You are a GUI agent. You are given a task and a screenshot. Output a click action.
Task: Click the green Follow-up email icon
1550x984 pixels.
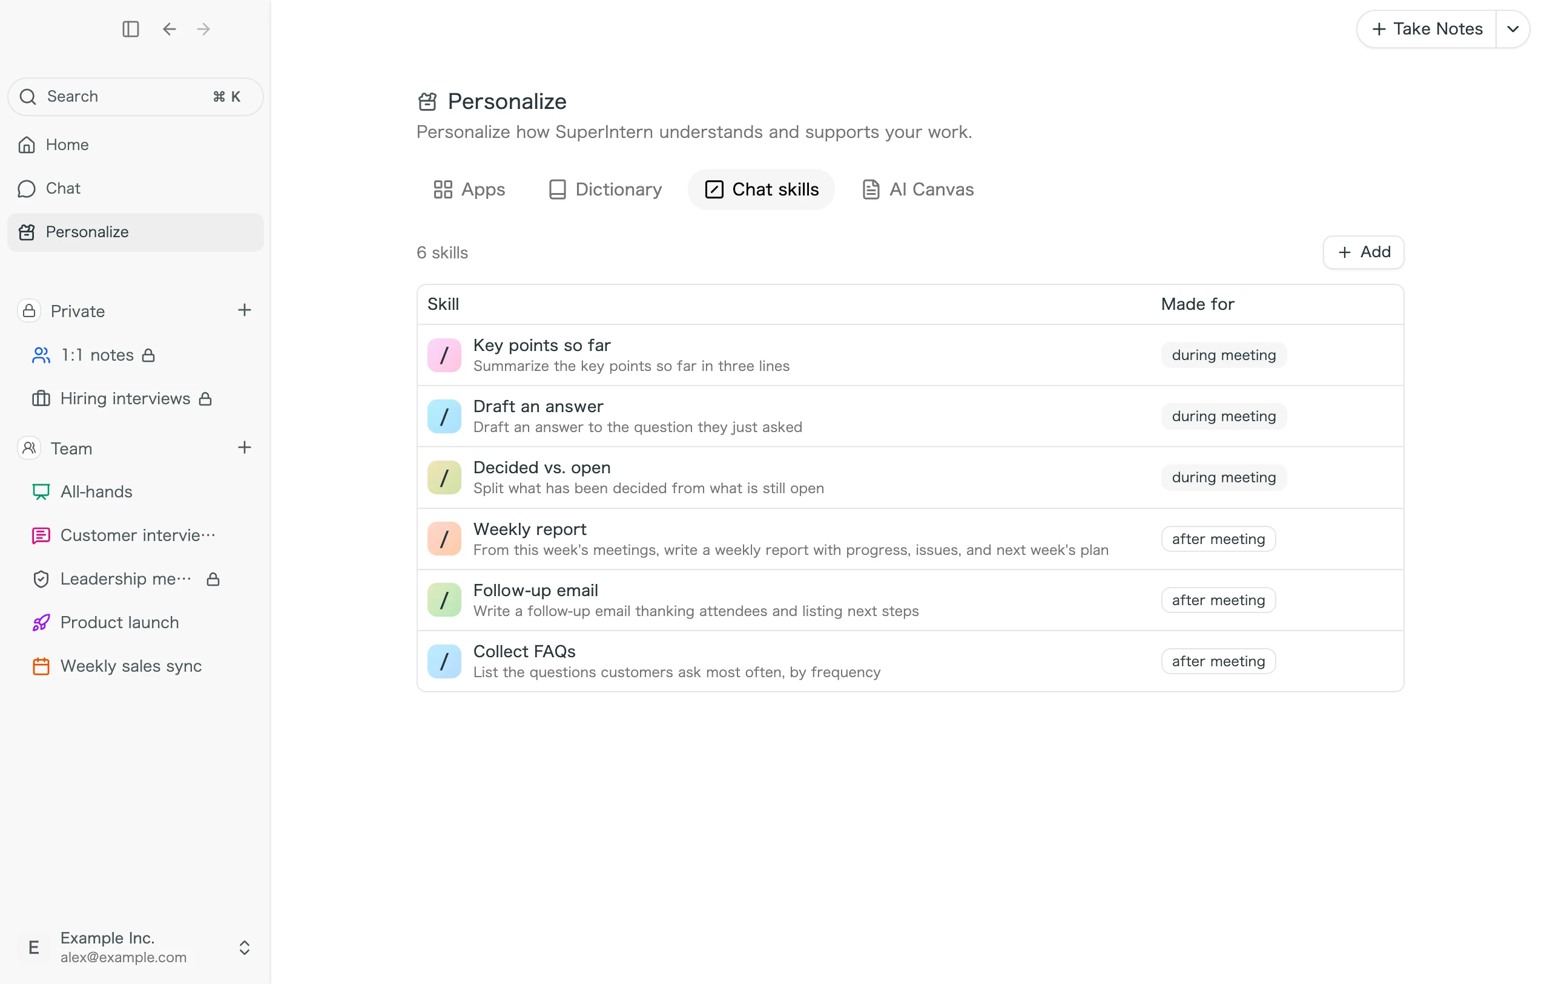click(x=444, y=600)
